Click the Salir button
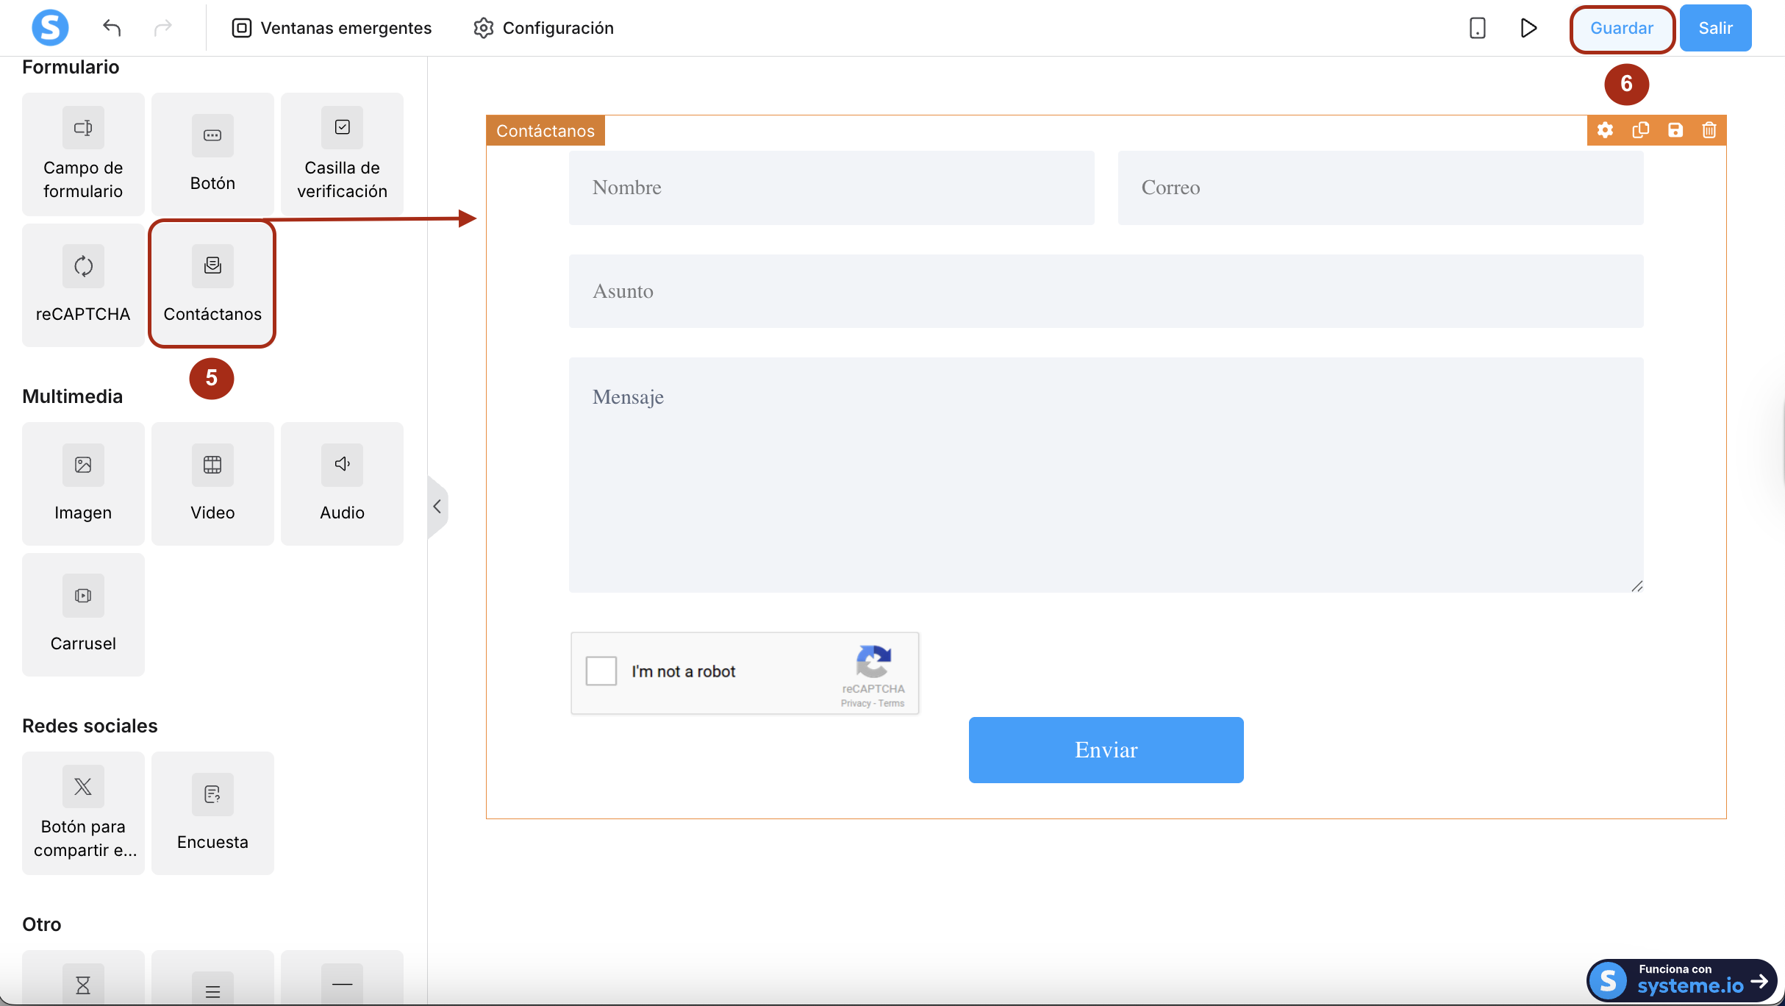 click(1715, 28)
